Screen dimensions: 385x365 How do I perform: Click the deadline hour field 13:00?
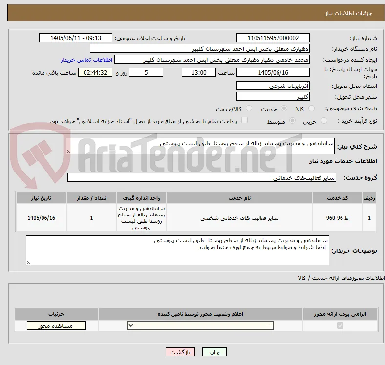point(199,72)
